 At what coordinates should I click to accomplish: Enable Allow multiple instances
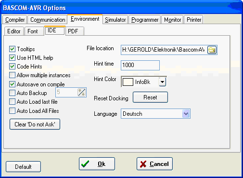click(x=12, y=75)
